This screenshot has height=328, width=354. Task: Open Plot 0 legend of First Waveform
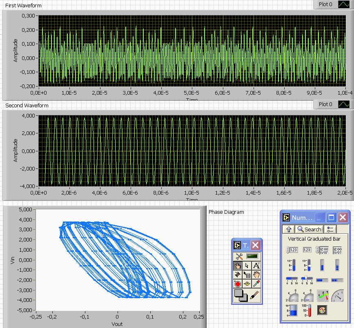[325, 4]
